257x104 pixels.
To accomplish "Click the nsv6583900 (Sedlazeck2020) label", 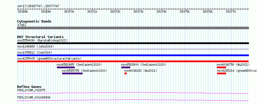I will (x=144, y=65).
